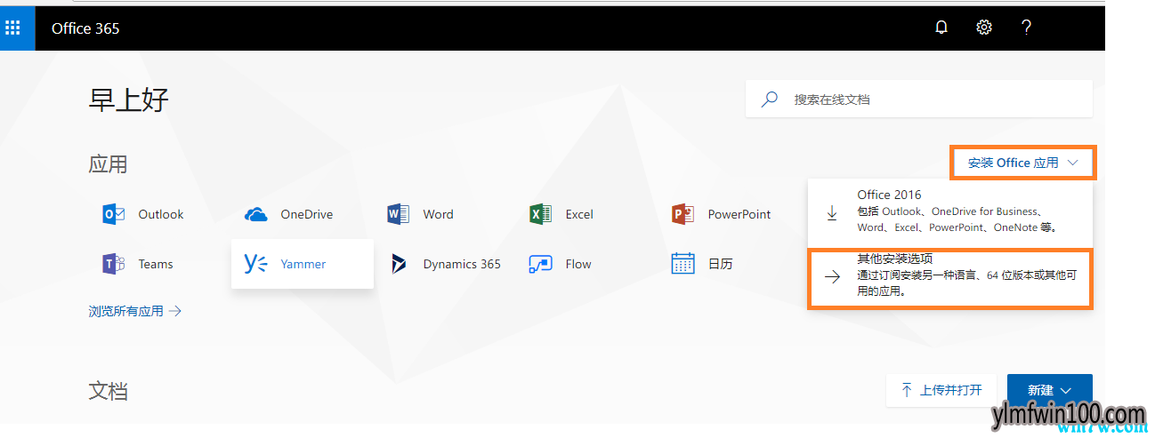The height and width of the screenshot is (438, 1155).
Task: Open the notifications bell
Action: tap(941, 28)
